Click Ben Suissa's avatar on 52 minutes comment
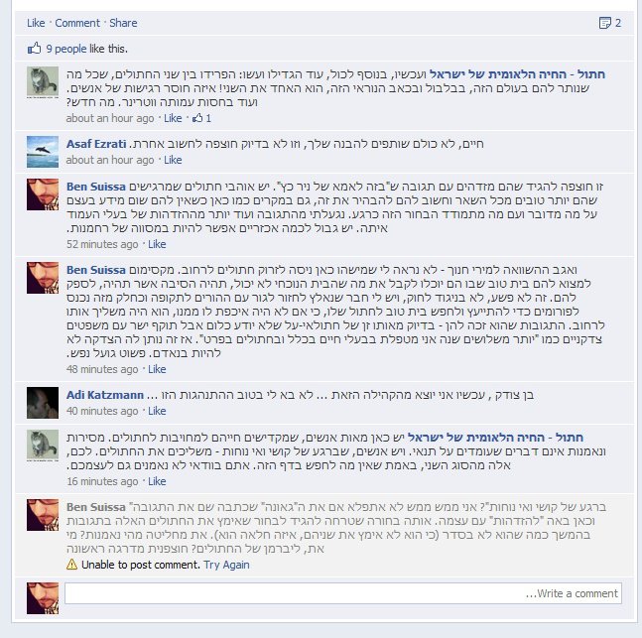Viewport: 642px width, 638px height. point(43,194)
